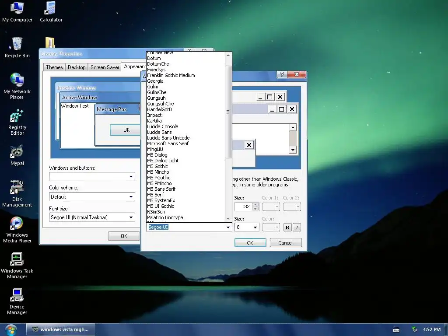Choose MS UI Gothic font
The width and height of the screenshot is (448, 336).
coord(185,206)
